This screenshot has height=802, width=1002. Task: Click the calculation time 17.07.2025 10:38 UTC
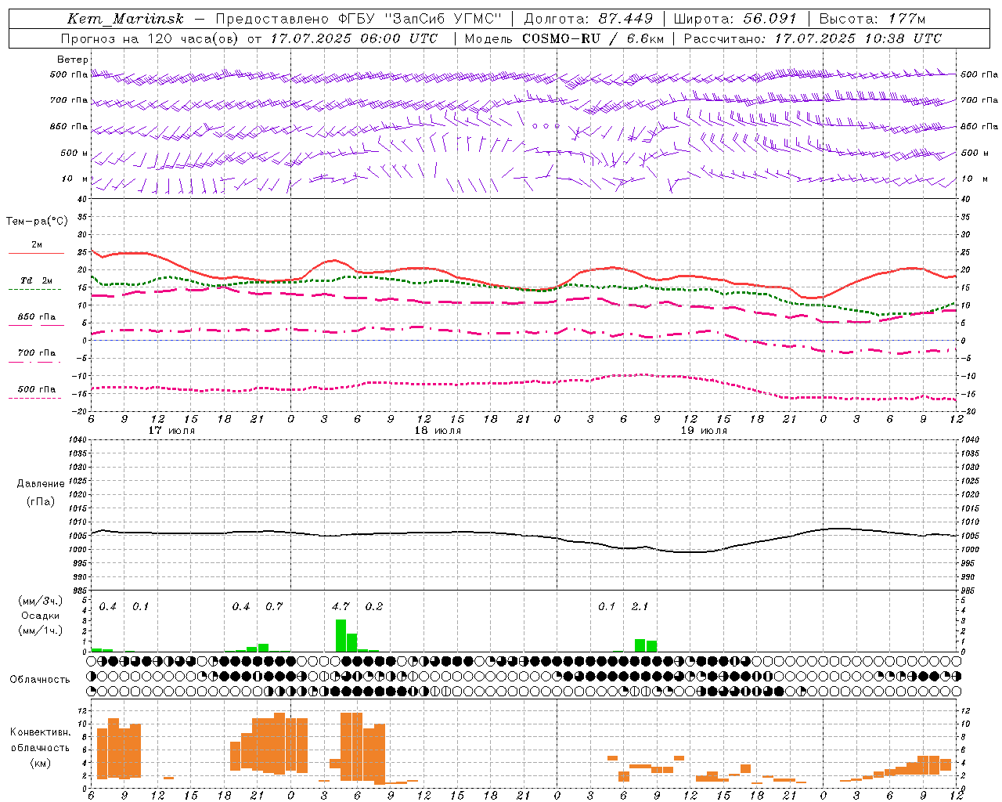pyautogui.click(x=858, y=38)
